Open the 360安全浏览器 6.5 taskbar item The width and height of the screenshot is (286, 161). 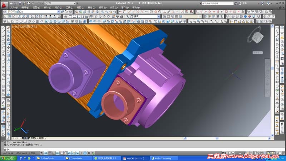(x=107, y=158)
